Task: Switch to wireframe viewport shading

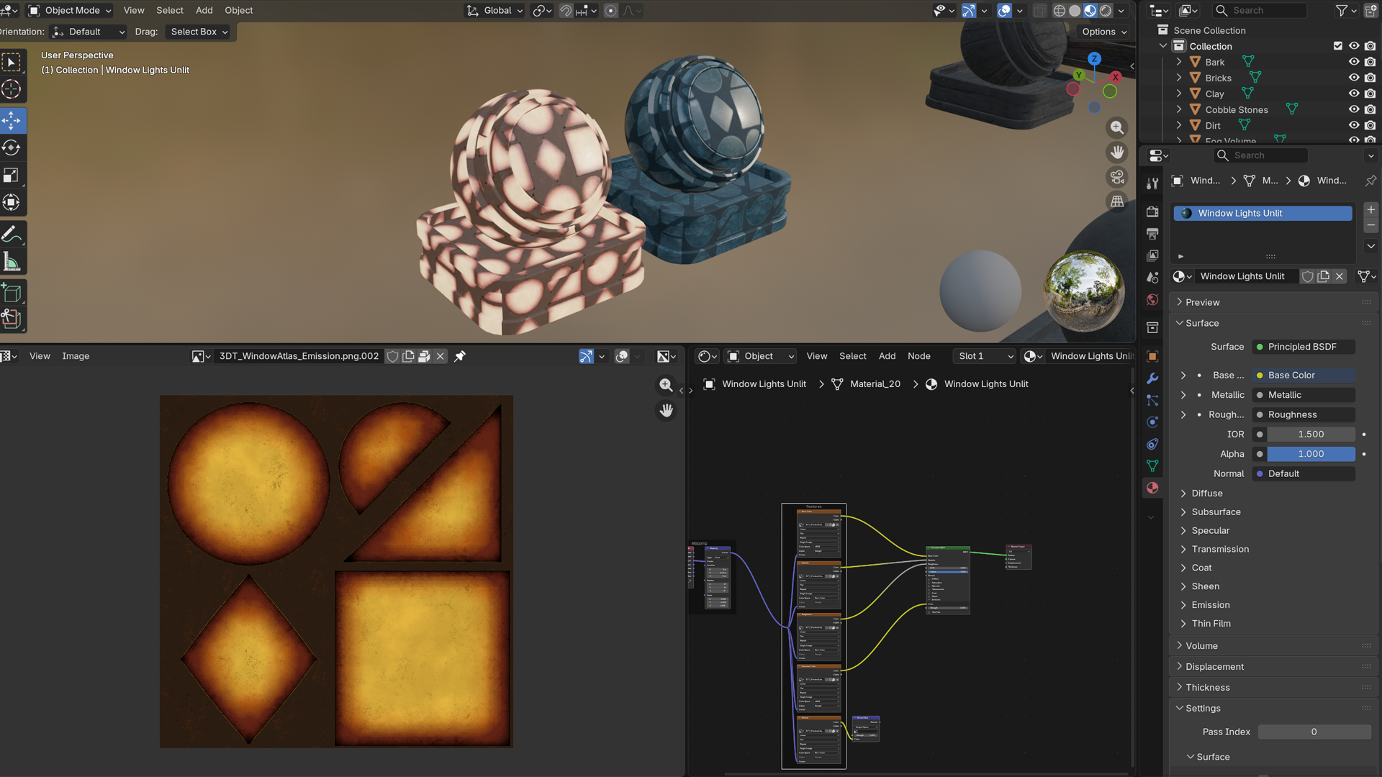Action: [x=1059, y=11]
